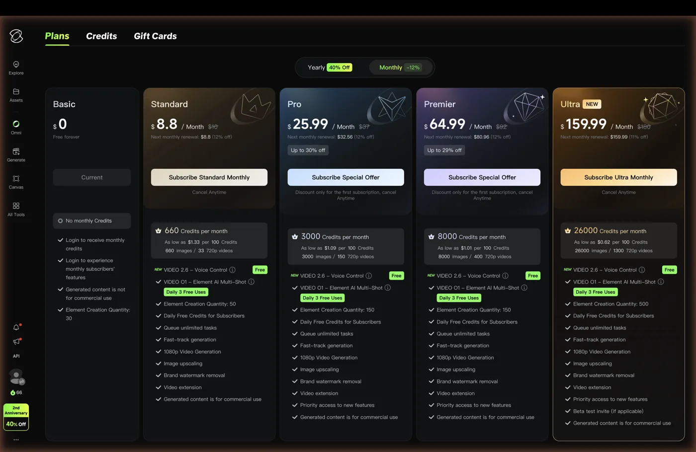Open the Generate section in sidebar

(x=16, y=154)
